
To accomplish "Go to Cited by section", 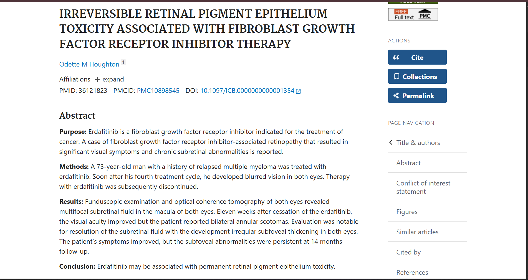I will point(408,252).
